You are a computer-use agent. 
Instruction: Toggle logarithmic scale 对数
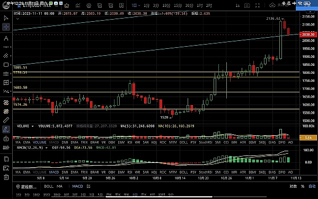tap(293, 186)
